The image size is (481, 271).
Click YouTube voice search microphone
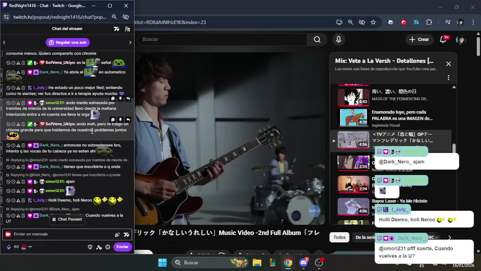(x=339, y=40)
